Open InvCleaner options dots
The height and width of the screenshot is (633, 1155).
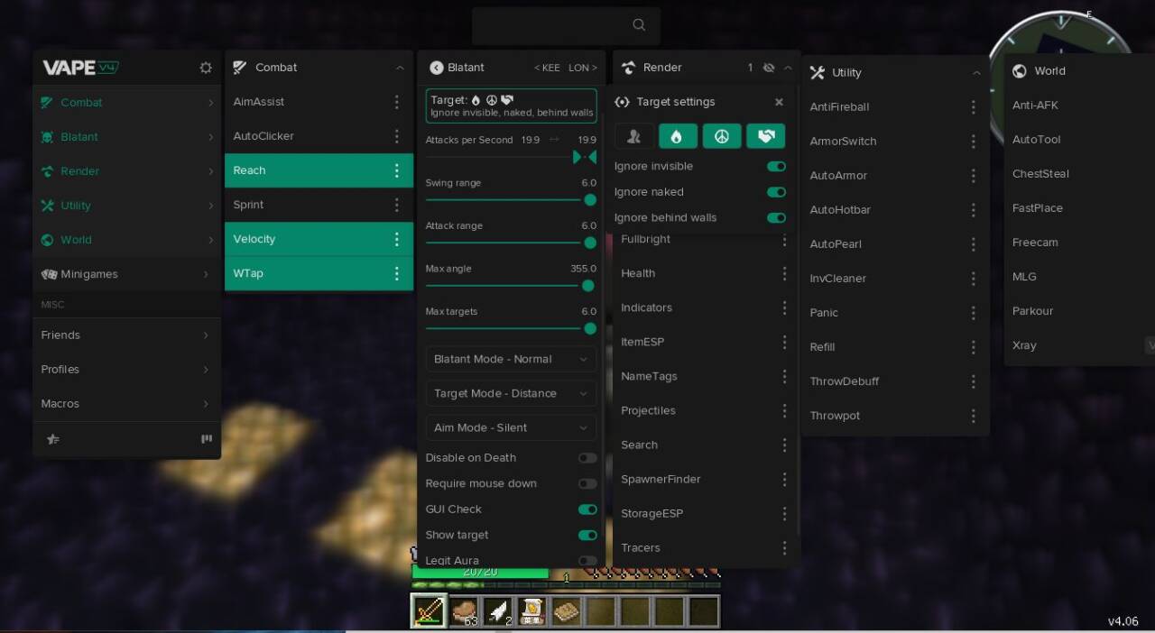point(973,278)
